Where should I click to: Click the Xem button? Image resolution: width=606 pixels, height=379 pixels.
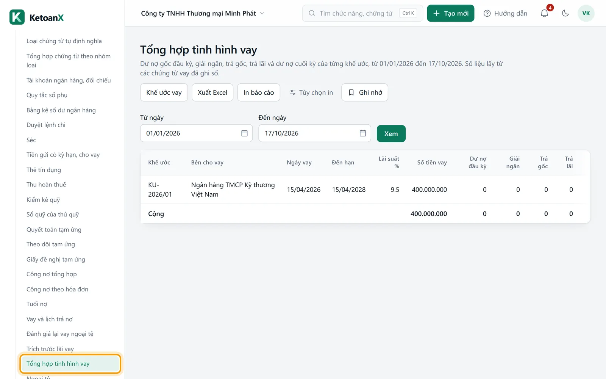click(x=391, y=133)
